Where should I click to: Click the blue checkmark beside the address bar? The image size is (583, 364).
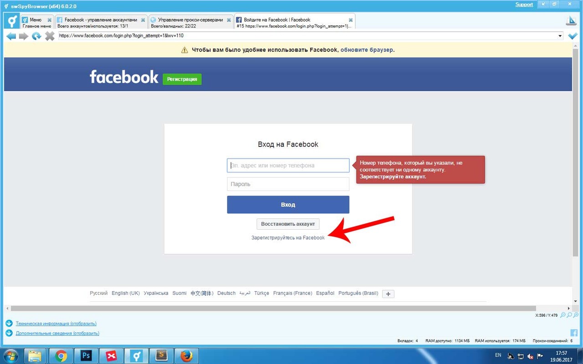[573, 36]
